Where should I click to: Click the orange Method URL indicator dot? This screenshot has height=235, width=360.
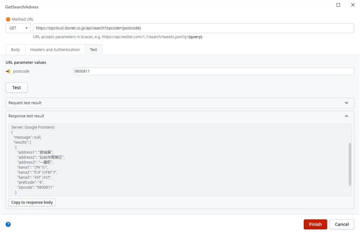click(x=8, y=19)
